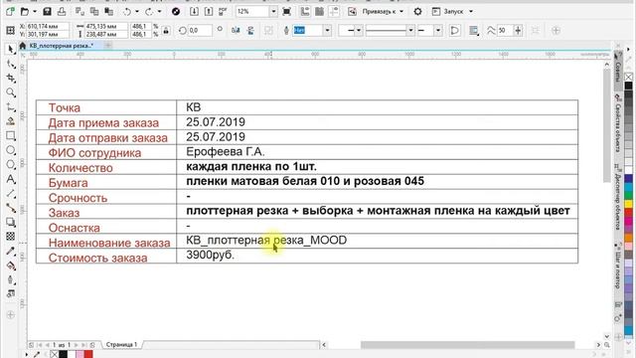Screen dimensions: 636x358
Task: Toggle close curve button
Action: (x=455, y=31)
